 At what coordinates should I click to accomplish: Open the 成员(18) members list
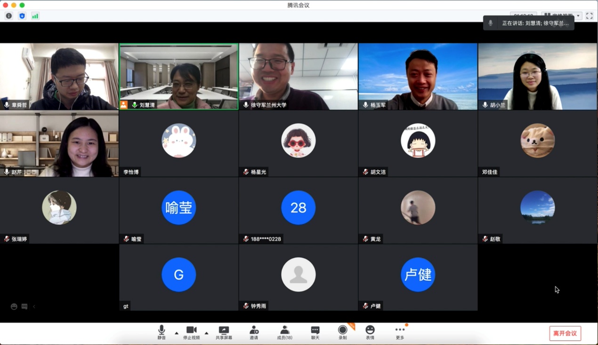pos(284,332)
